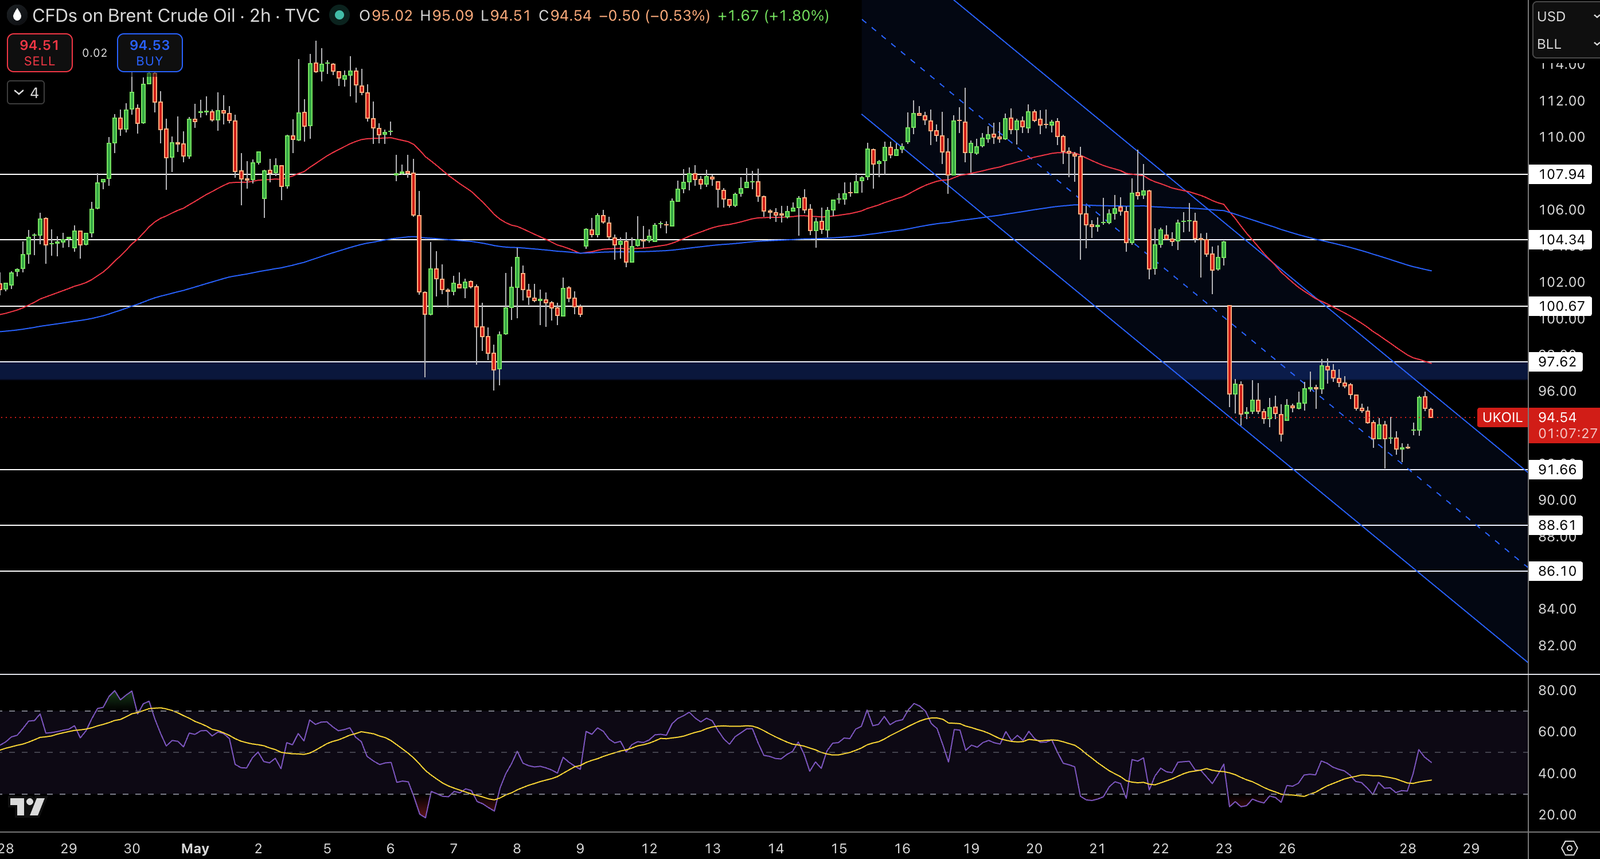Click the May label on the time axis
The height and width of the screenshot is (859, 1600).
[x=195, y=848]
